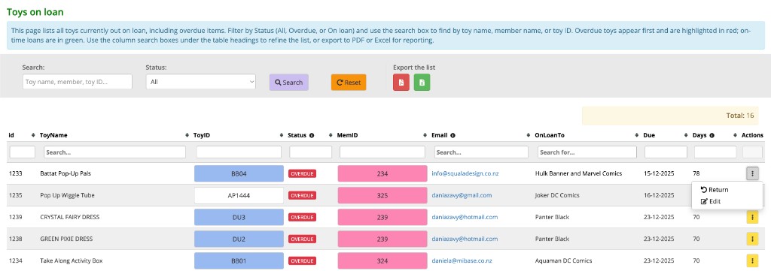Image resolution: width=771 pixels, height=271 pixels.
Task: Click member ID 234 badge
Action: tap(382, 173)
